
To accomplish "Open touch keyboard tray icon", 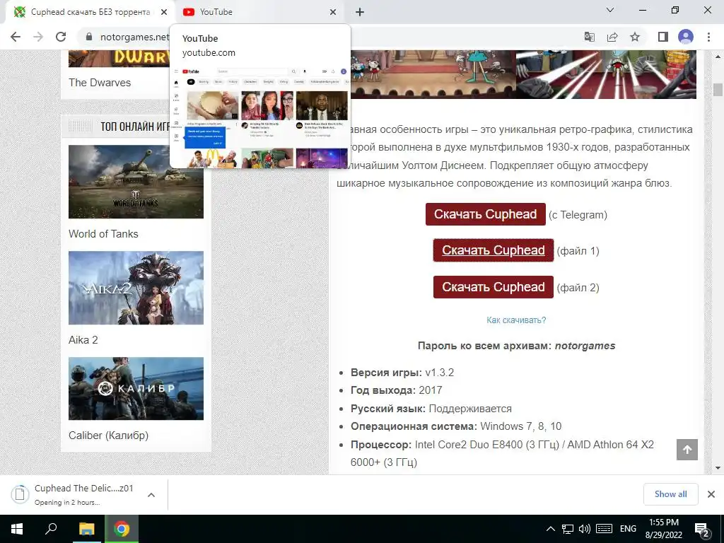I will coord(604,529).
